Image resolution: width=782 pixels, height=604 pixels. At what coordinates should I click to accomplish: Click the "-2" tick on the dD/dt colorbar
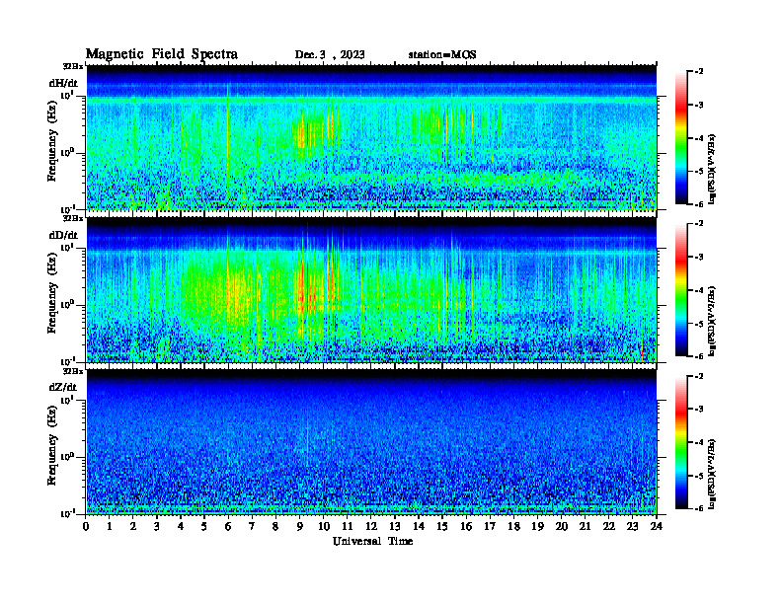[x=699, y=224]
